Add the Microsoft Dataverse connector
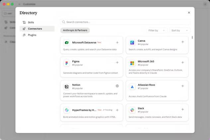The height and width of the screenshot is (140, 210). click(x=117, y=42)
